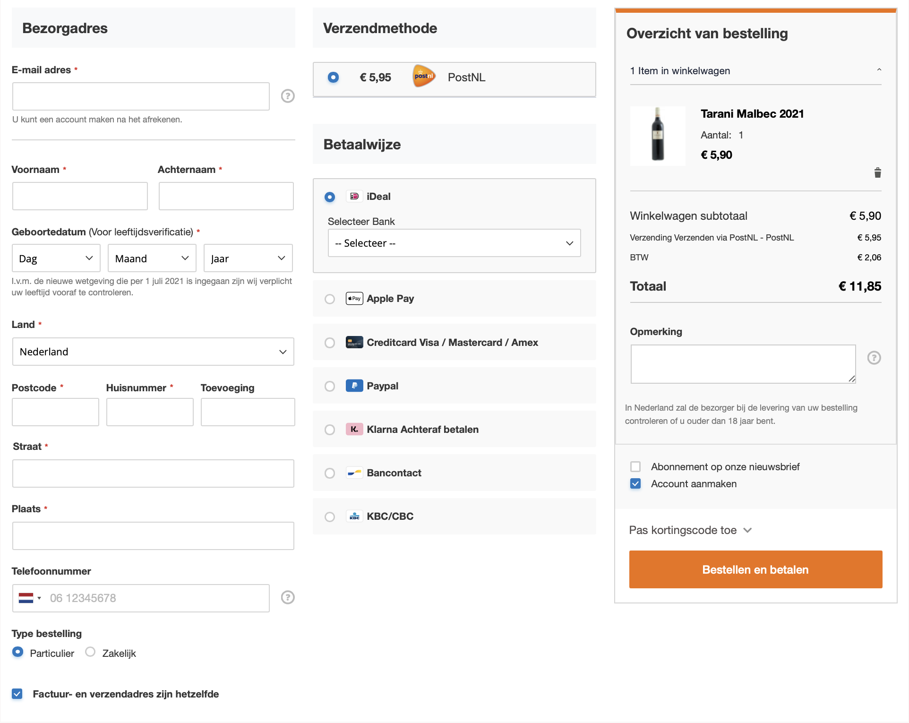Image resolution: width=909 pixels, height=723 pixels.
Task: Open the Selecteer Bank dropdown
Action: point(454,243)
